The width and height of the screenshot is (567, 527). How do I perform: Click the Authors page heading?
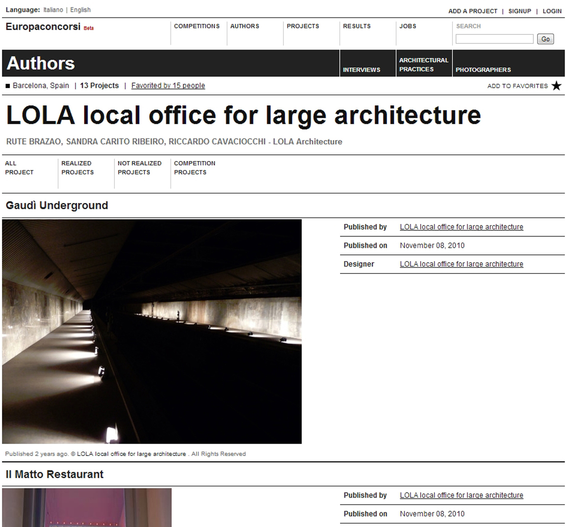(41, 63)
